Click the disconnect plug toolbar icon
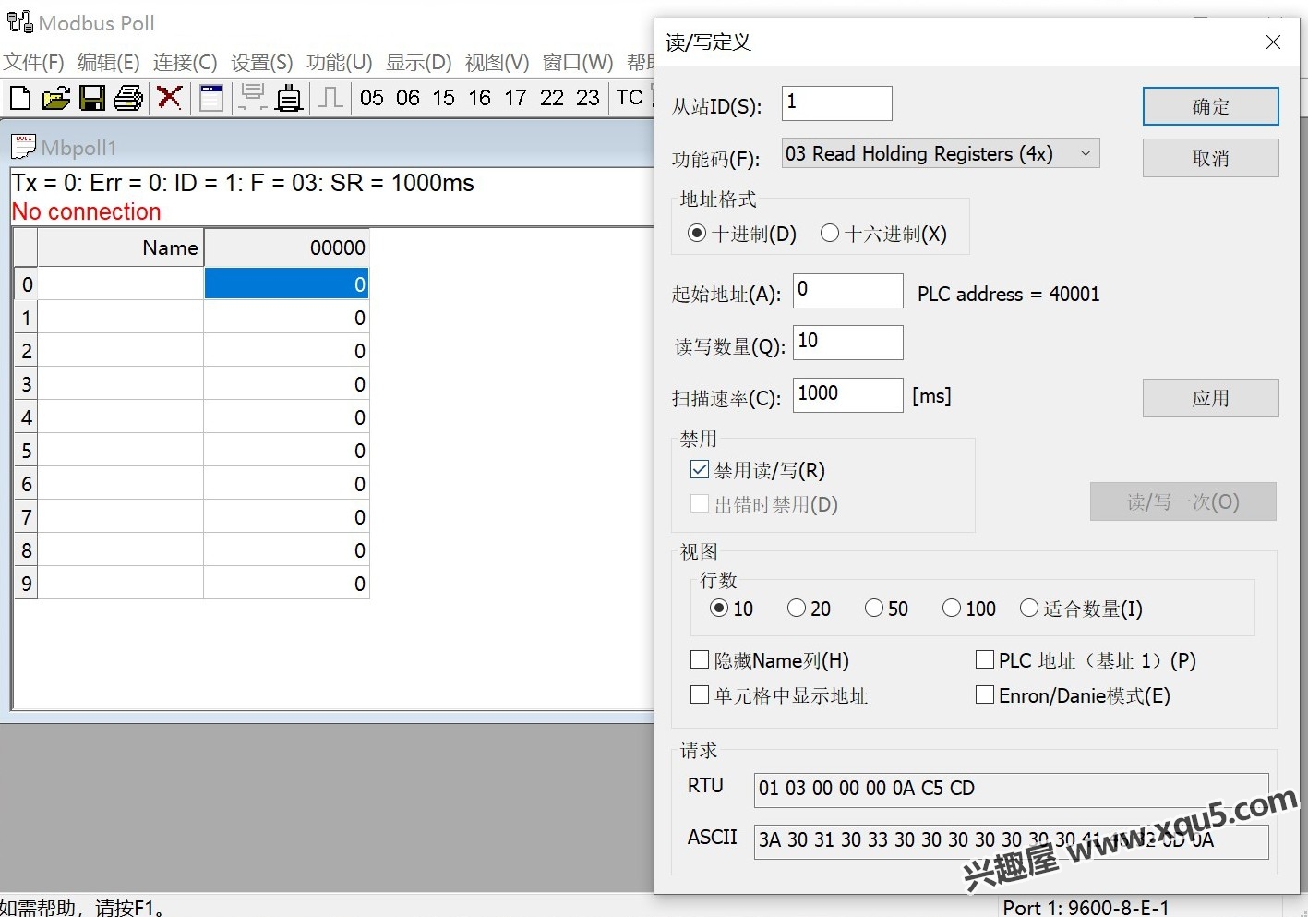This screenshot has height=917, width=1308. pyautogui.click(x=289, y=97)
